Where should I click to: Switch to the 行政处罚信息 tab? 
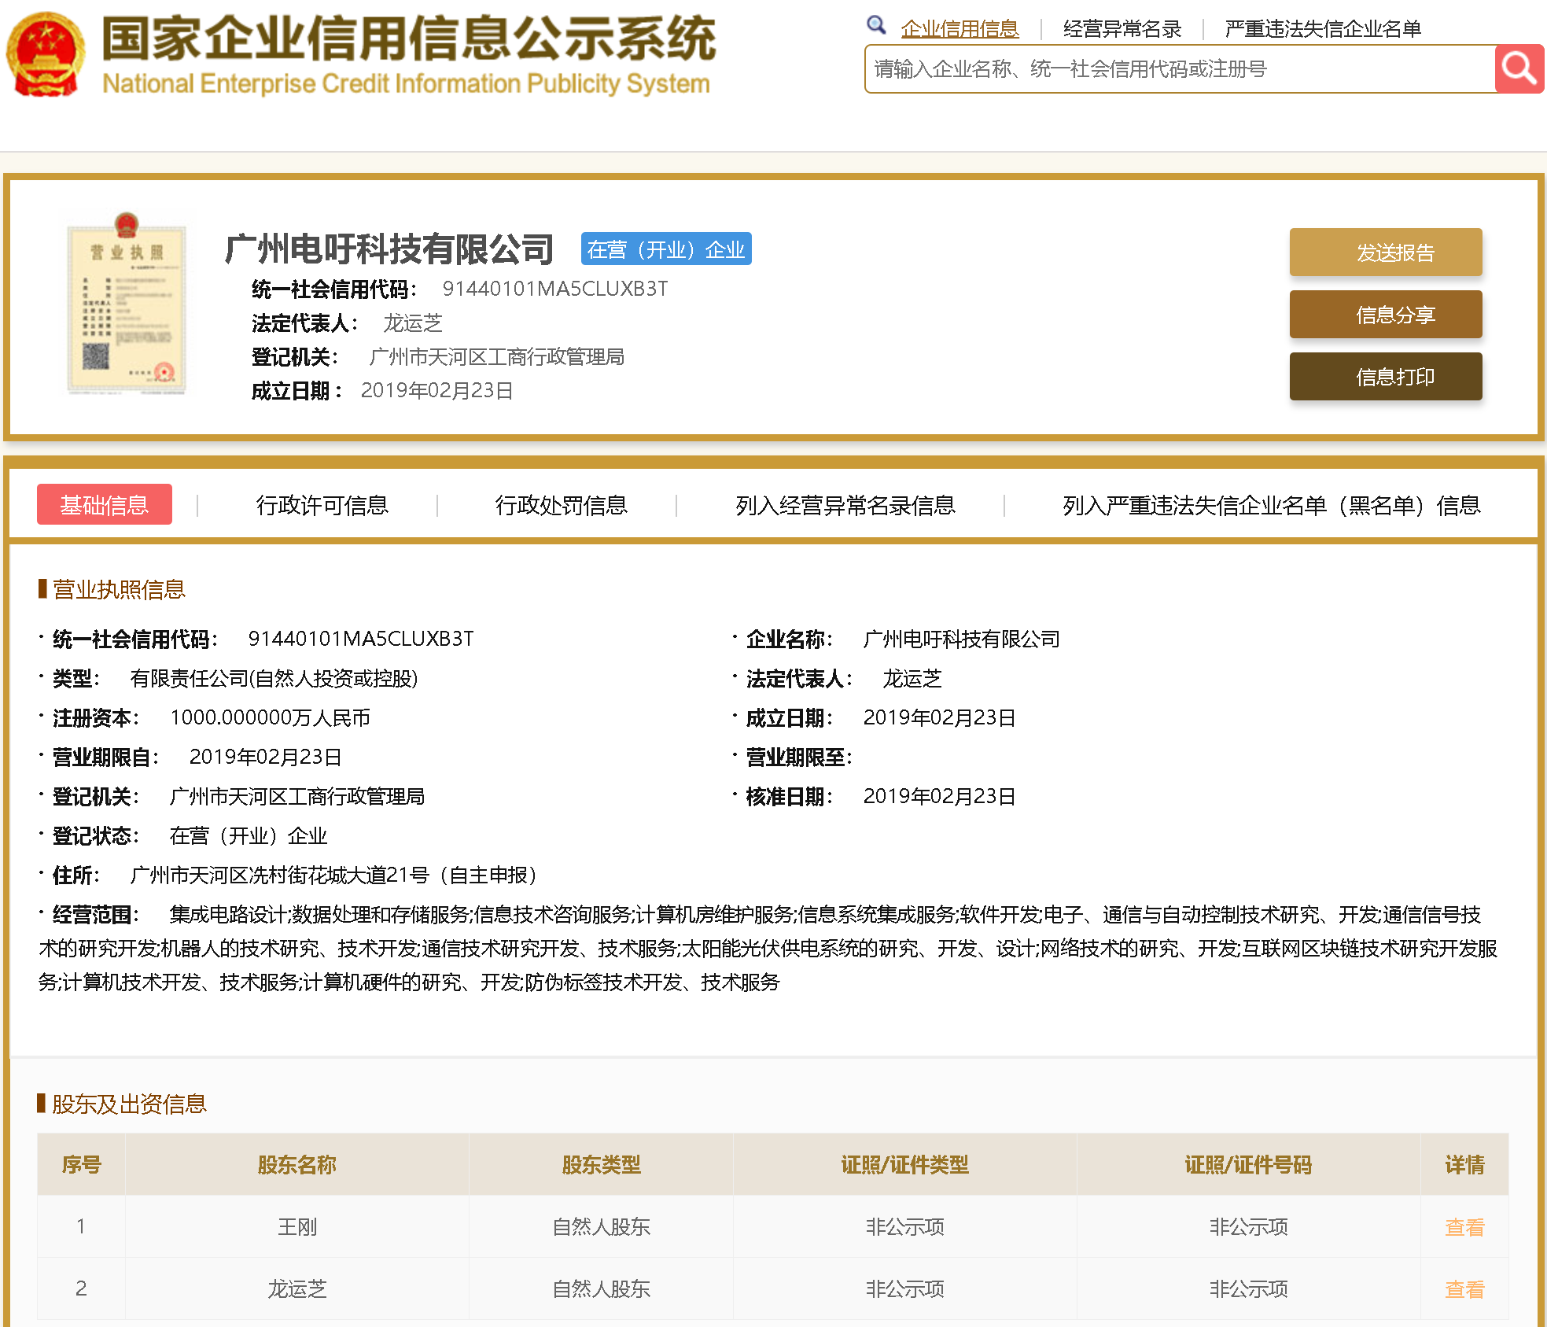(x=562, y=504)
